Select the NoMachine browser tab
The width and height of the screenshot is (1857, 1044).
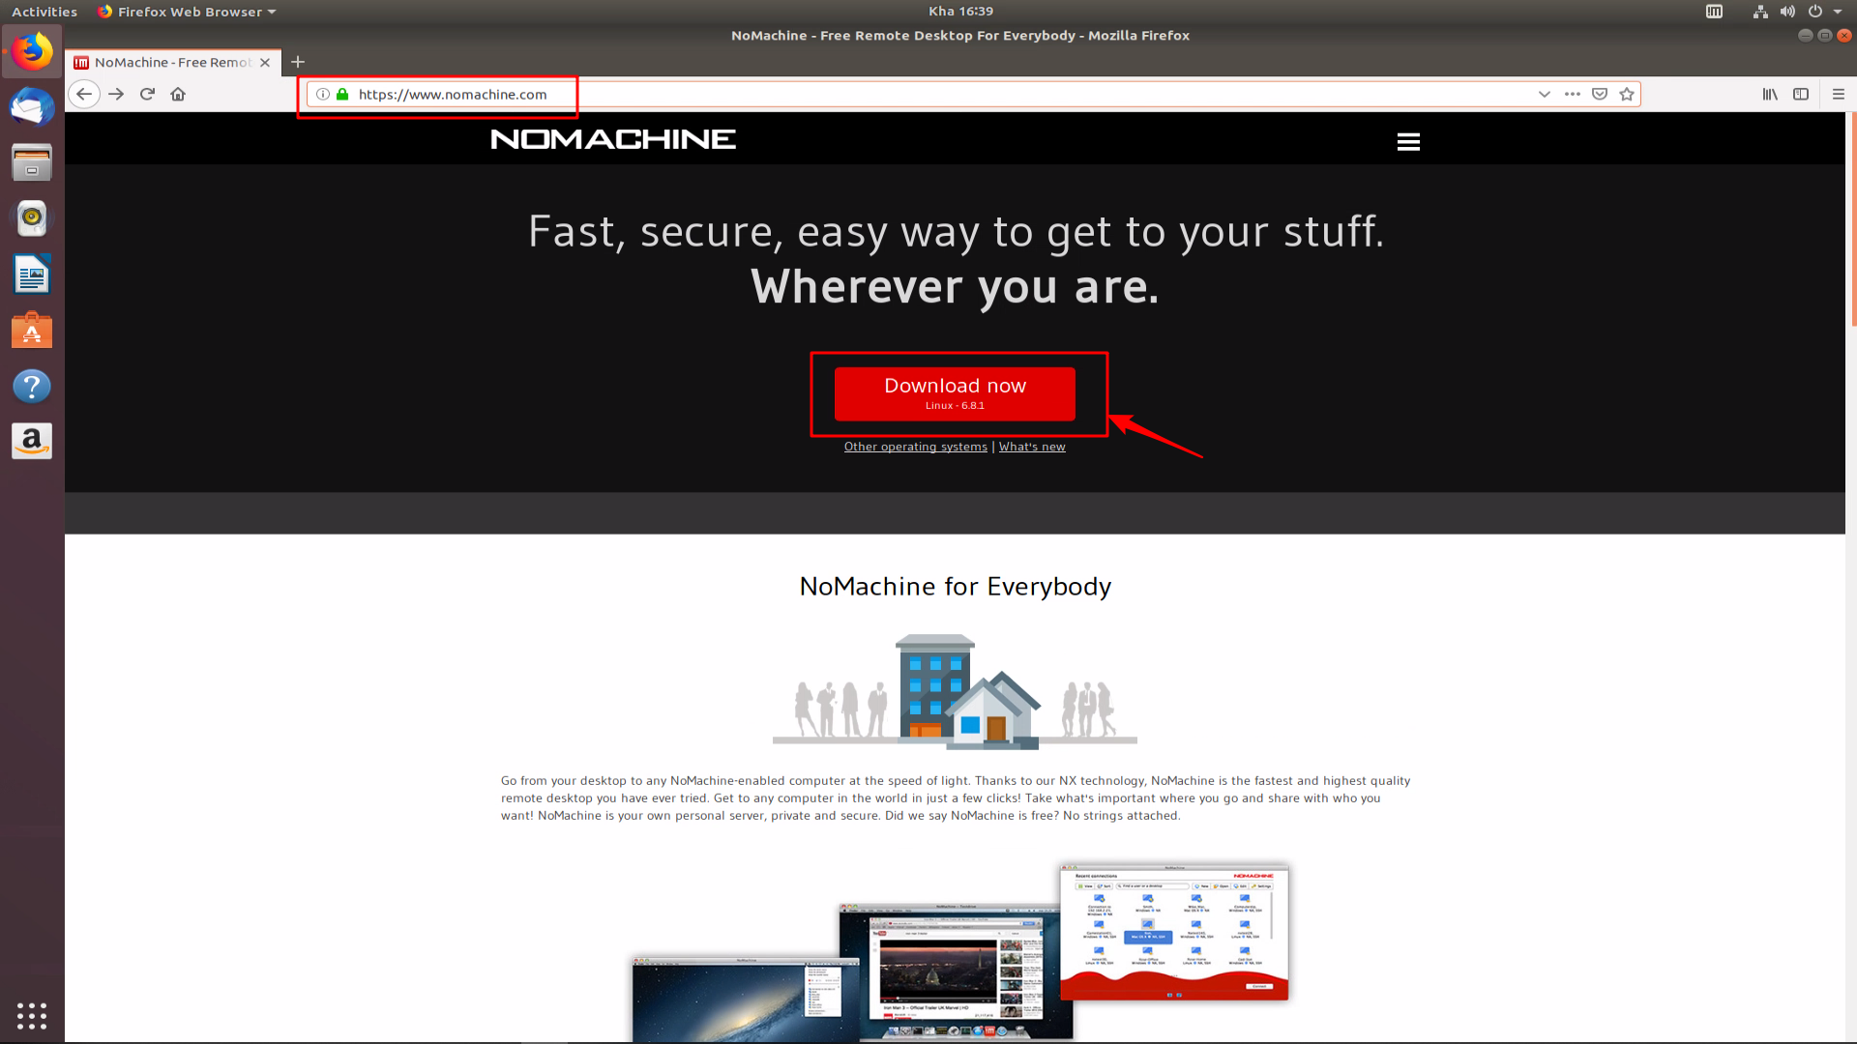click(x=173, y=61)
